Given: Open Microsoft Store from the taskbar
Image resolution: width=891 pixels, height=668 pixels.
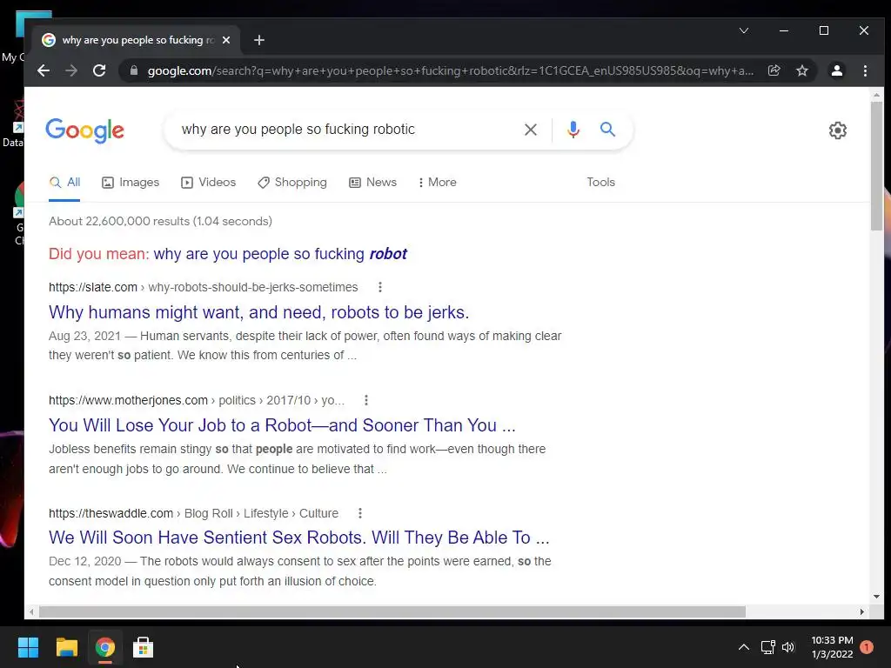Looking at the screenshot, I should click(143, 647).
